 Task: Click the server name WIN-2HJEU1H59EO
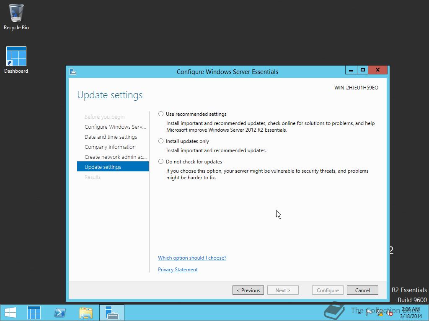[356, 88]
